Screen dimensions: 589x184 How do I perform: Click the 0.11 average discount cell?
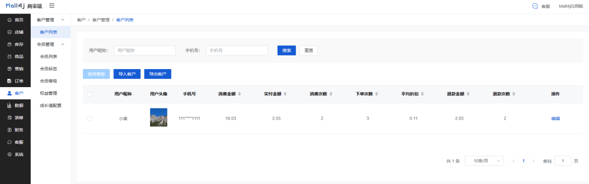[414, 119]
